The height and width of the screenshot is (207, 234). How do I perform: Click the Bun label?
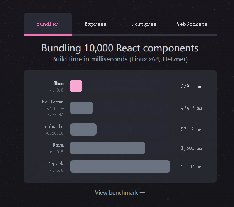[59, 83]
